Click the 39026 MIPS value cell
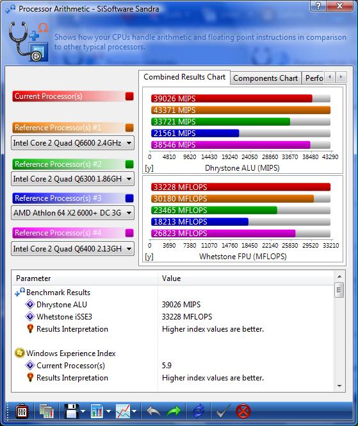Image resolution: width=358 pixels, height=426 pixels. tap(181, 305)
